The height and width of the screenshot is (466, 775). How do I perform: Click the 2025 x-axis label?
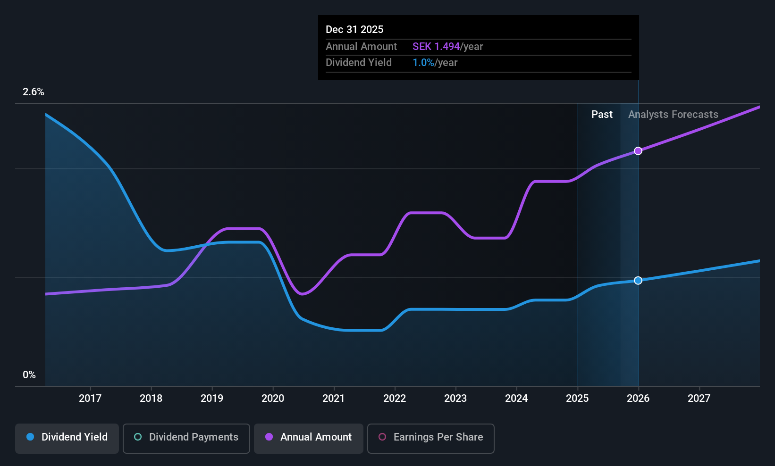[x=577, y=399]
